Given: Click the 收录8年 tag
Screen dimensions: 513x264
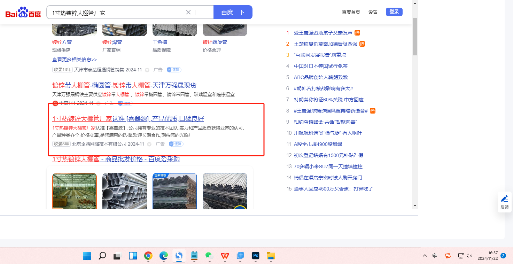Looking at the screenshot, I should click(61, 144).
